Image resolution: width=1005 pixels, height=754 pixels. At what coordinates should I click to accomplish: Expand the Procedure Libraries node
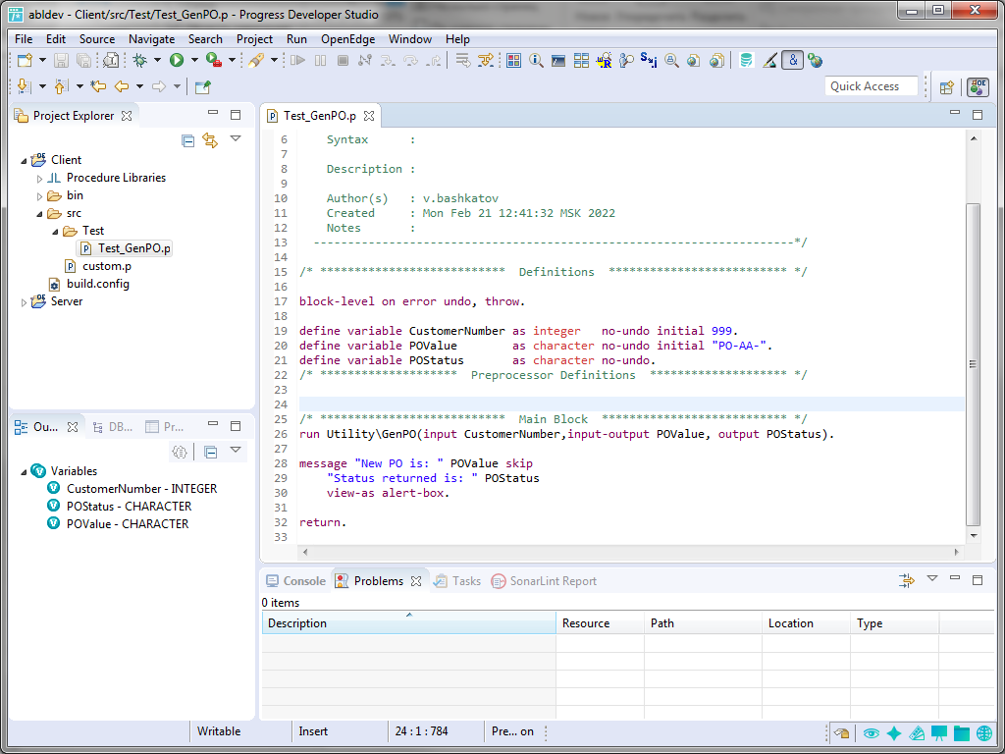tap(39, 179)
